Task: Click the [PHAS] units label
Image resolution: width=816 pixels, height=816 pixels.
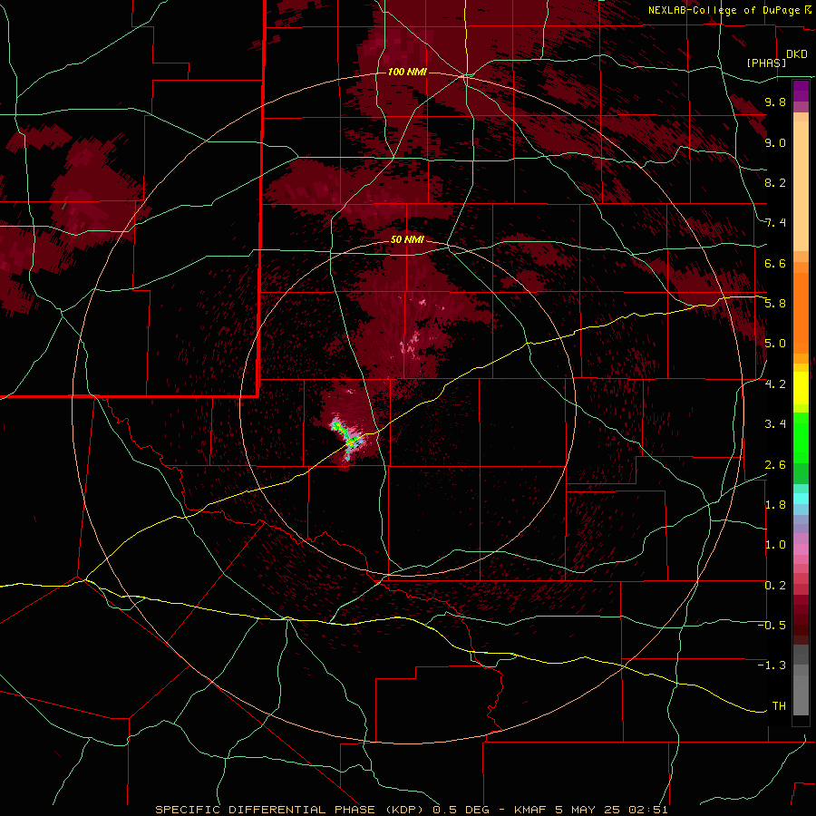Action: point(766,63)
